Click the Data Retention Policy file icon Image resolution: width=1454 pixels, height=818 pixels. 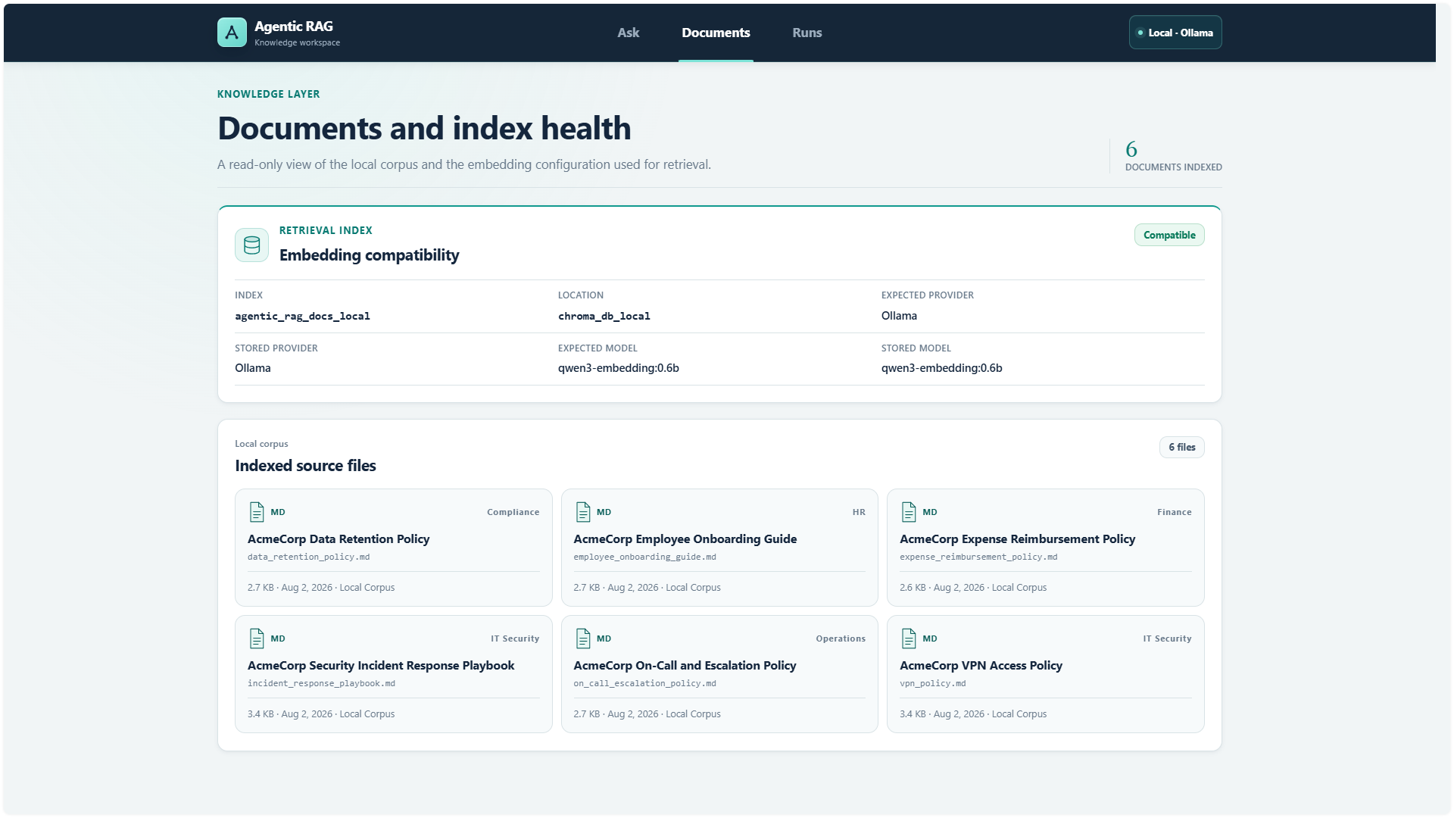click(257, 512)
